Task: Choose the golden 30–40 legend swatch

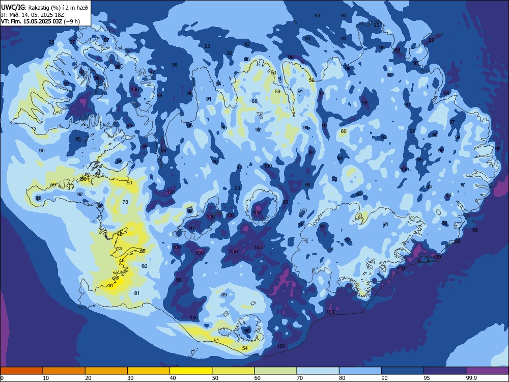Action: point(149,371)
